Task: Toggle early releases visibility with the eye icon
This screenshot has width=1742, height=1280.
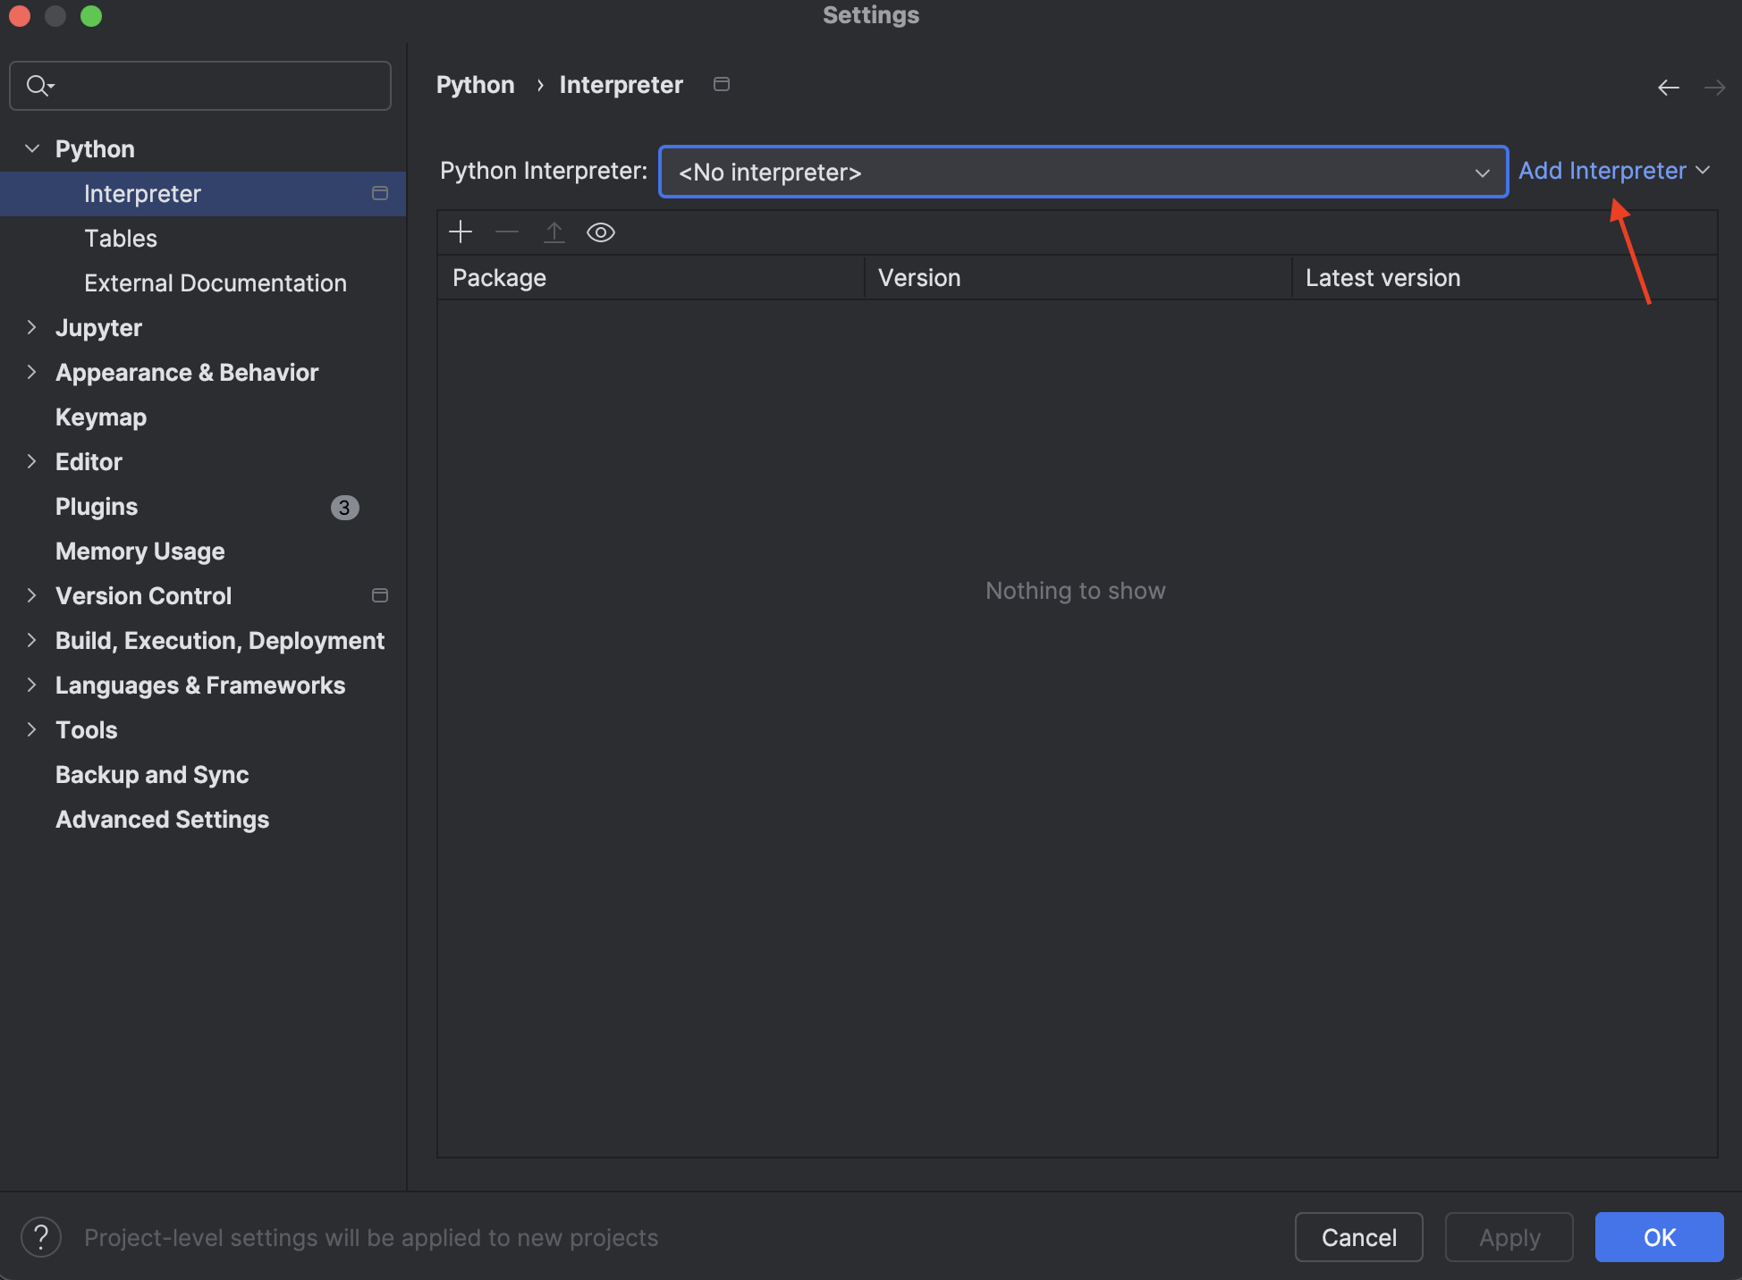Action: 600,232
